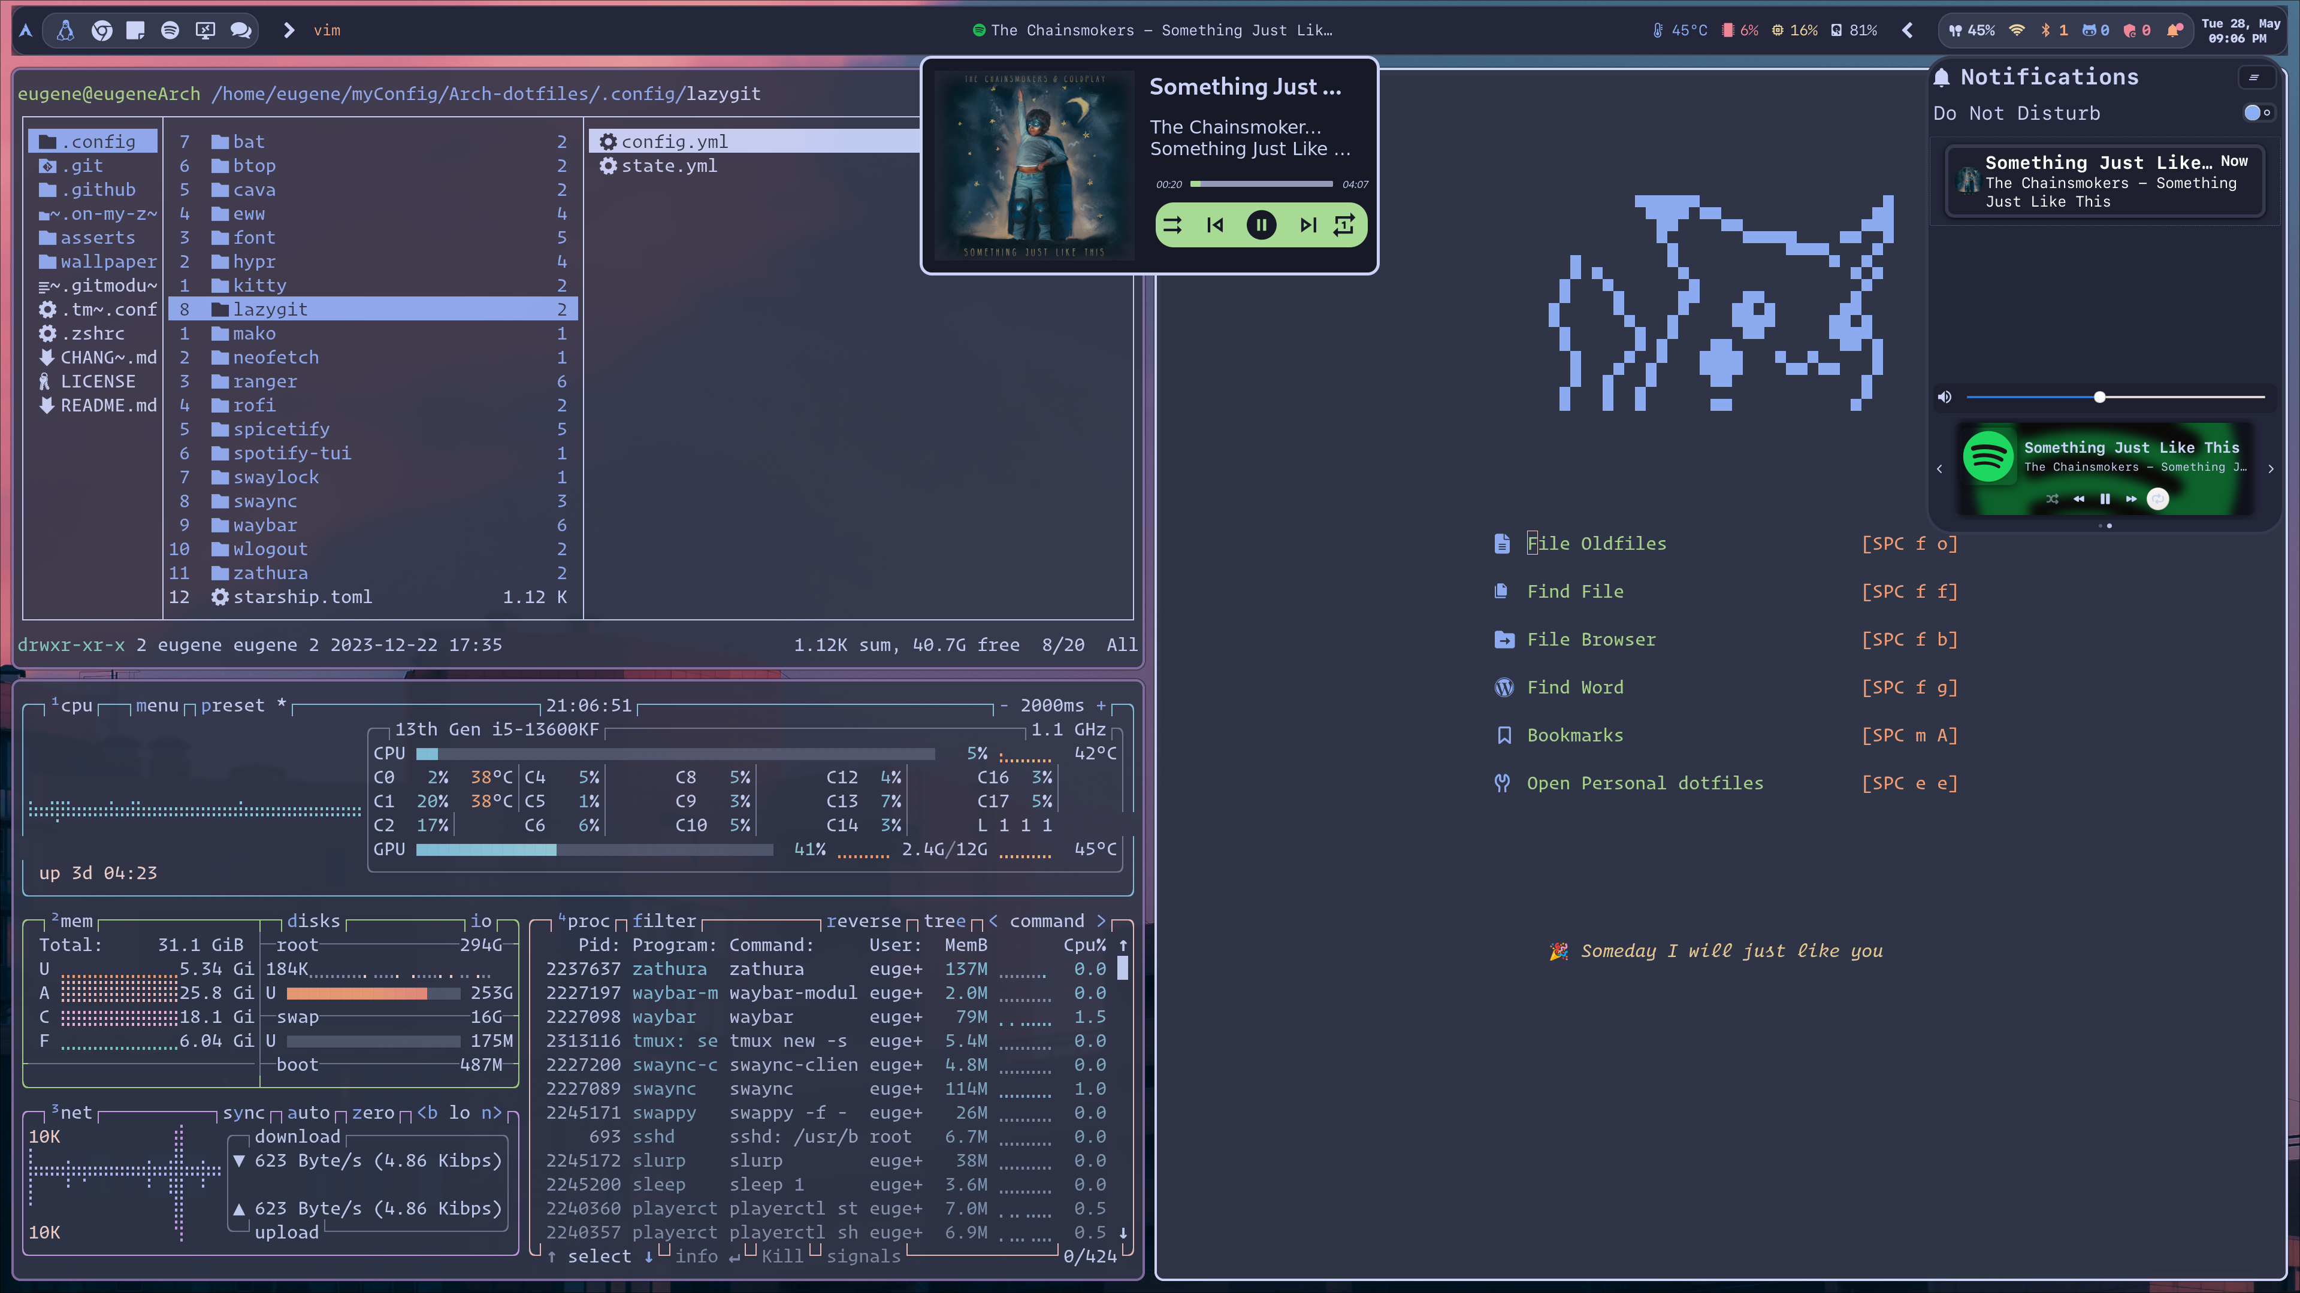Toggle repeat in the notification Spotify widget
The image size is (2300, 1293).
2157,499
